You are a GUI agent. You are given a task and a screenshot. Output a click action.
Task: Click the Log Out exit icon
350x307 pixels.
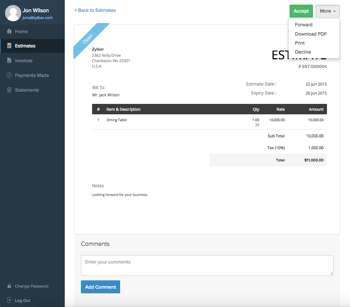[9, 301]
